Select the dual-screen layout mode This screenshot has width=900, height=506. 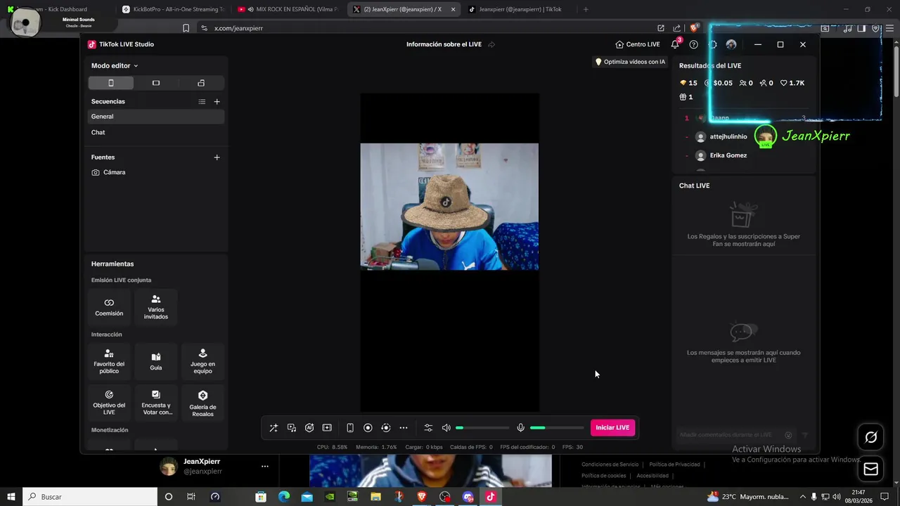(x=201, y=83)
